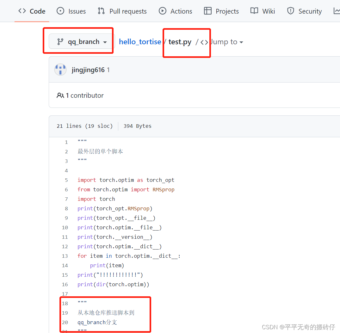
Task: Click the Wiki book icon
Action: 254,11
